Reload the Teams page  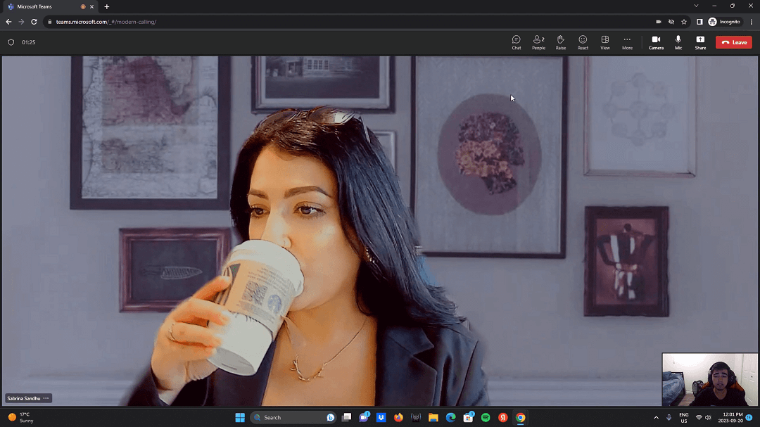(34, 22)
